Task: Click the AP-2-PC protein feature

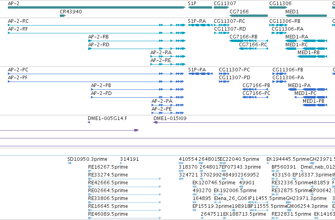Action: pos(96,74)
